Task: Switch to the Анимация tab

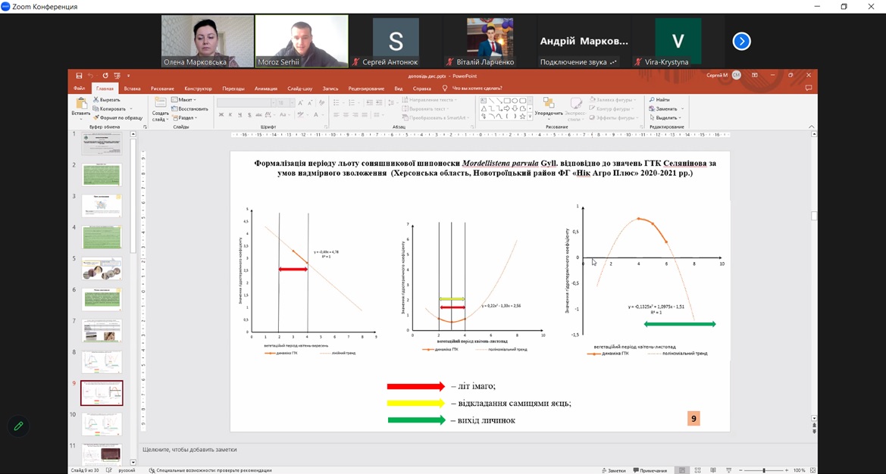Action: tap(265, 89)
